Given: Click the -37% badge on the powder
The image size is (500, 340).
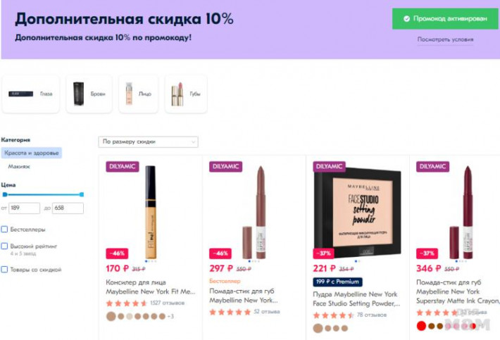Looking at the screenshot, I should click(324, 253).
